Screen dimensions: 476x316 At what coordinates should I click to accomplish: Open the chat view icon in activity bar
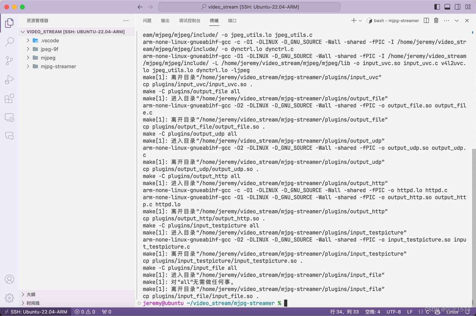[x=9, y=136]
